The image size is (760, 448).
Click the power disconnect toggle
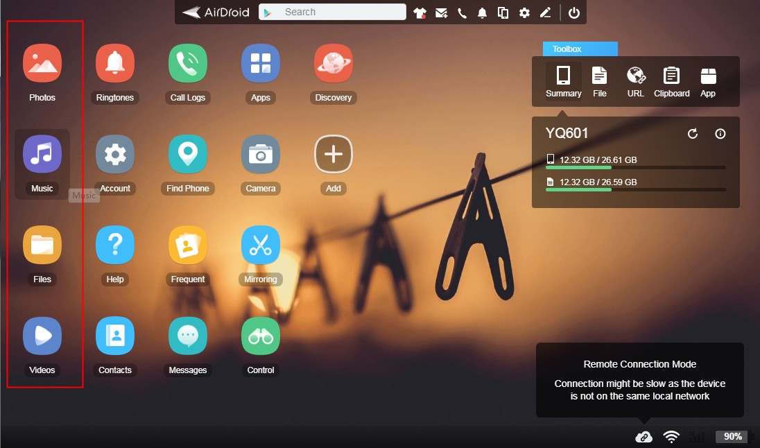tap(575, 11)
